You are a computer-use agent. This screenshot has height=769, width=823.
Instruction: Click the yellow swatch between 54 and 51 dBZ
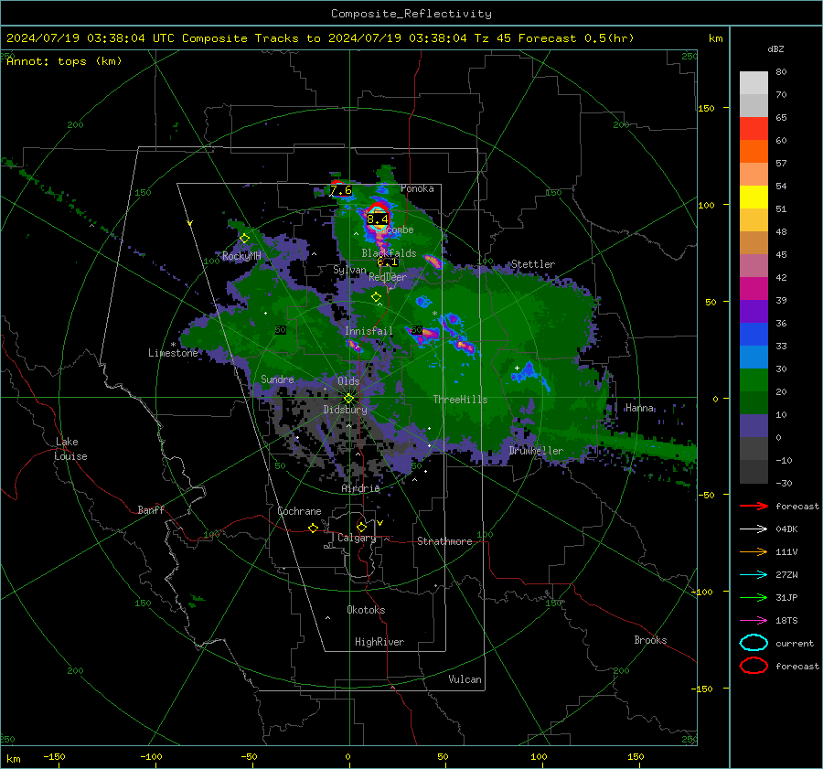click(x=754, y=198)
